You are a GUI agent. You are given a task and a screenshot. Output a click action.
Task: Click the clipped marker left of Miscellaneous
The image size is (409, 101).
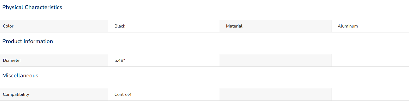click(0, 75)
